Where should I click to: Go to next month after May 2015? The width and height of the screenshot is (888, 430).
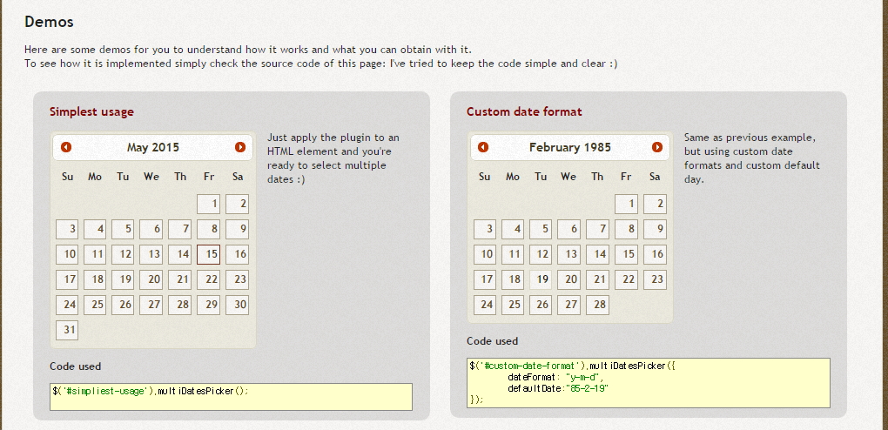(x=240, y=147)
